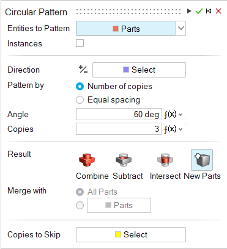
Task: Expand the Copies f(x) function dropdown
Action: (x=174, y=129)
